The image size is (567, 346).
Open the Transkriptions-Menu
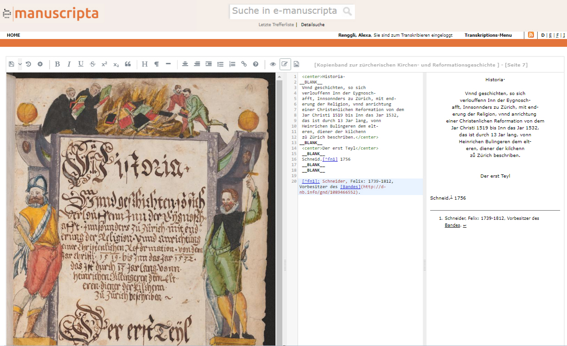488,35
